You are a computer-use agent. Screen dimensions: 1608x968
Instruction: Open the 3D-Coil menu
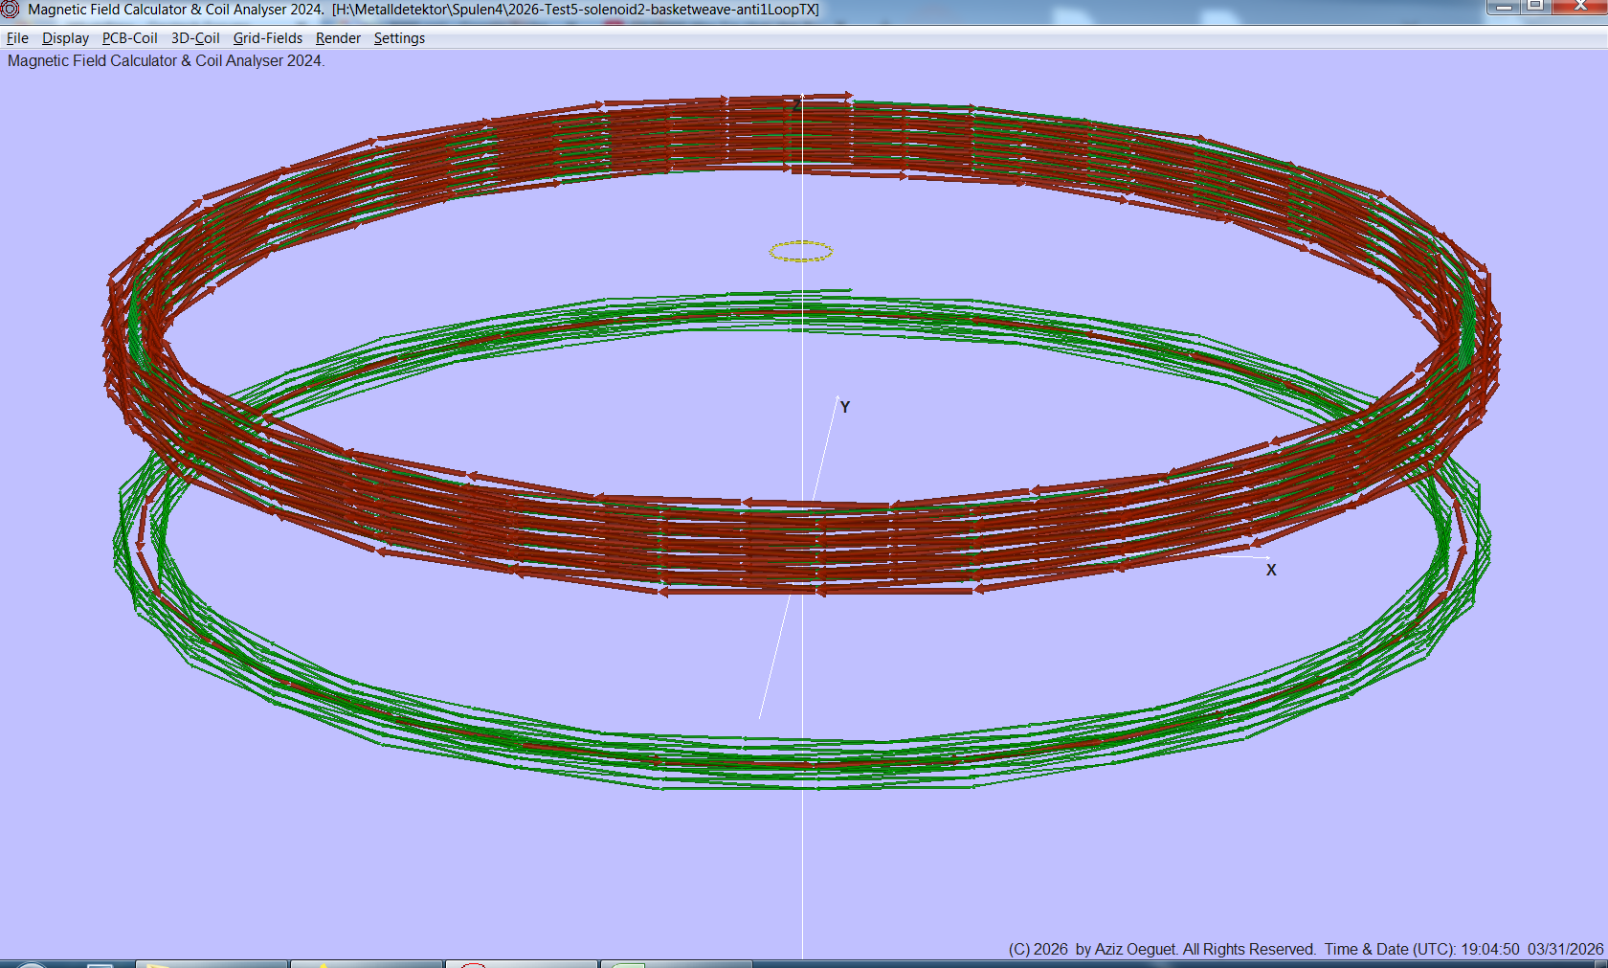[194, 38]
